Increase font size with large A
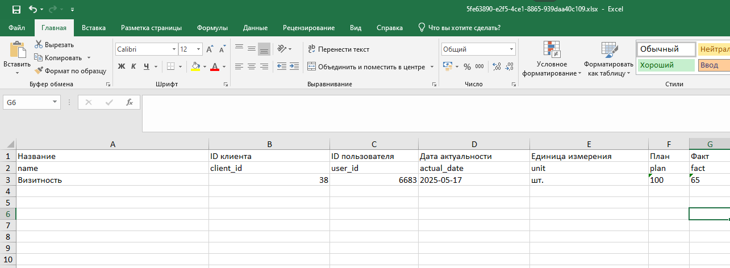Viewport: 730px width, 268px height. [x=210, y=49]
